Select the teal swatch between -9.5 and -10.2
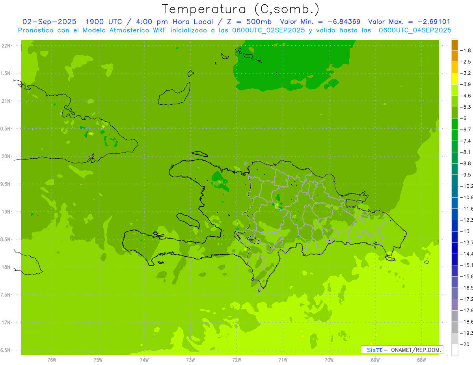 (x=454, y=180)
